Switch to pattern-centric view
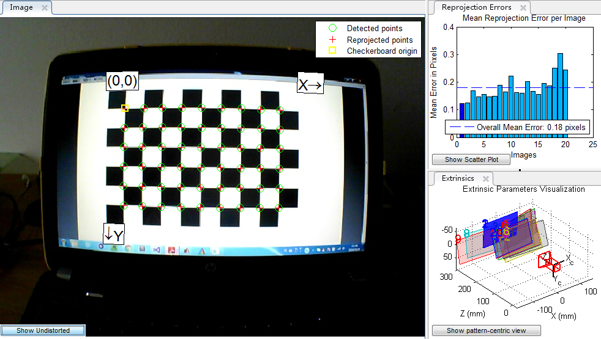The height and width of the screenshot is (339, 601). [x=486, y=330]
